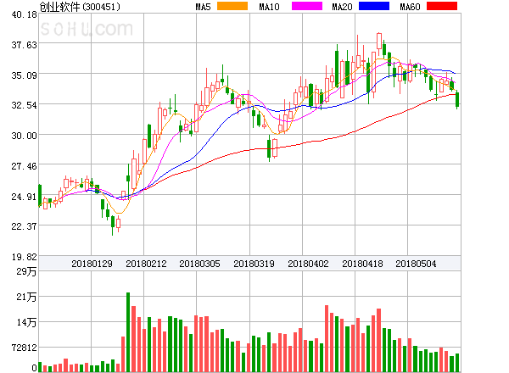Click the 20180129 date label

tap(92, 264)
